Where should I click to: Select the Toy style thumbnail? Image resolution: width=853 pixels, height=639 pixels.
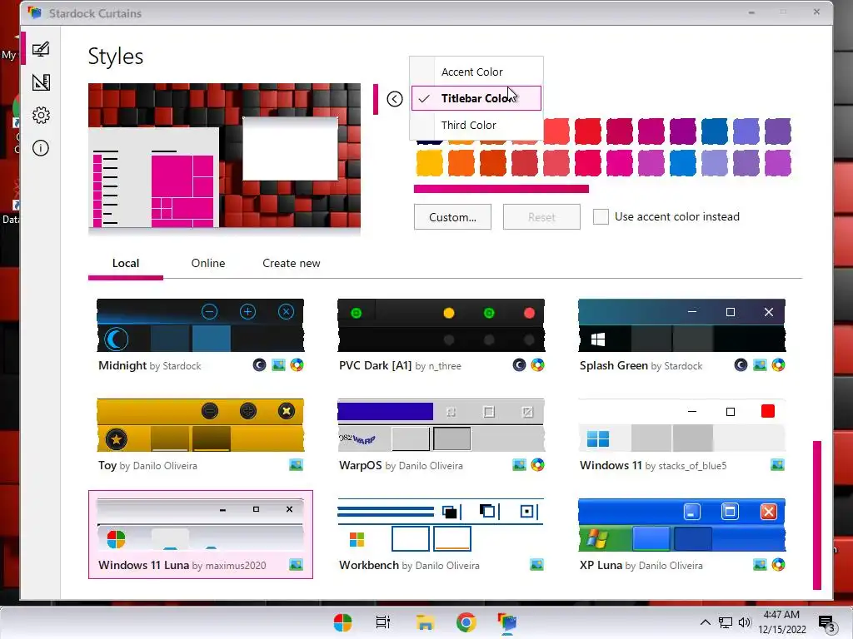pos(200,425)
